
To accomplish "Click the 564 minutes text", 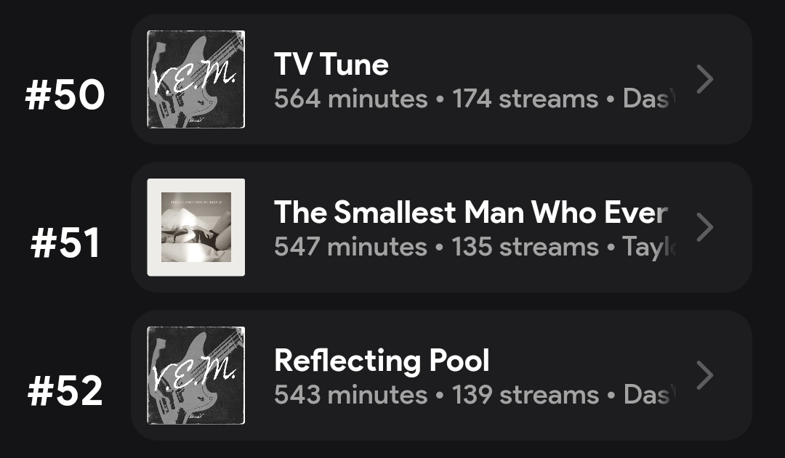I will click(350, 99).
